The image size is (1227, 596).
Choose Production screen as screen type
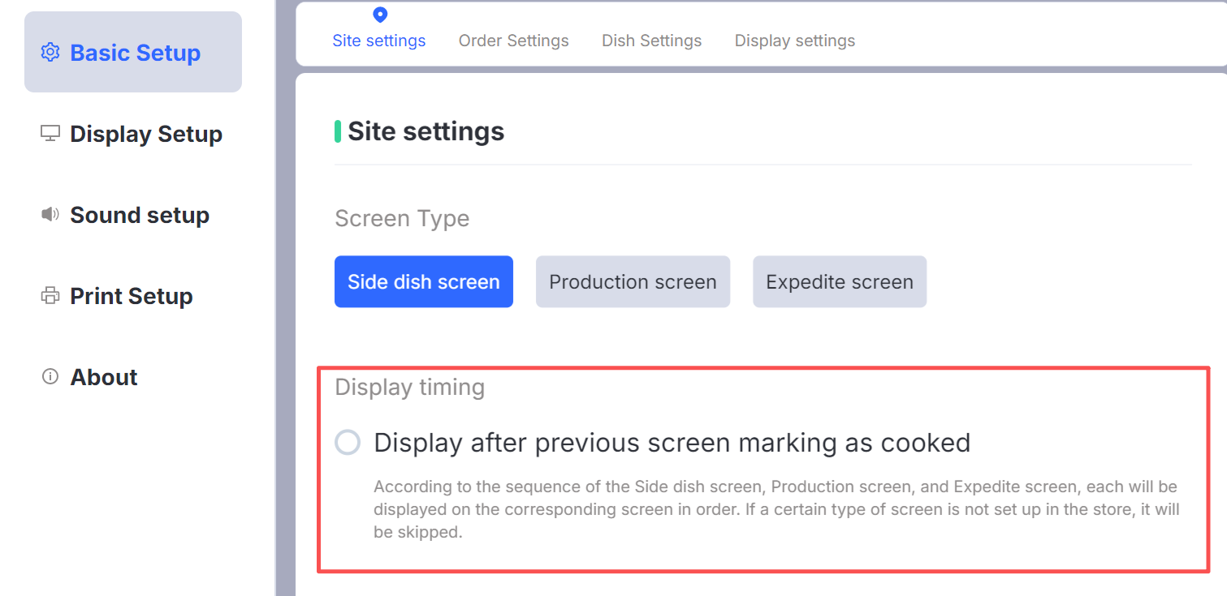point(633,282)
